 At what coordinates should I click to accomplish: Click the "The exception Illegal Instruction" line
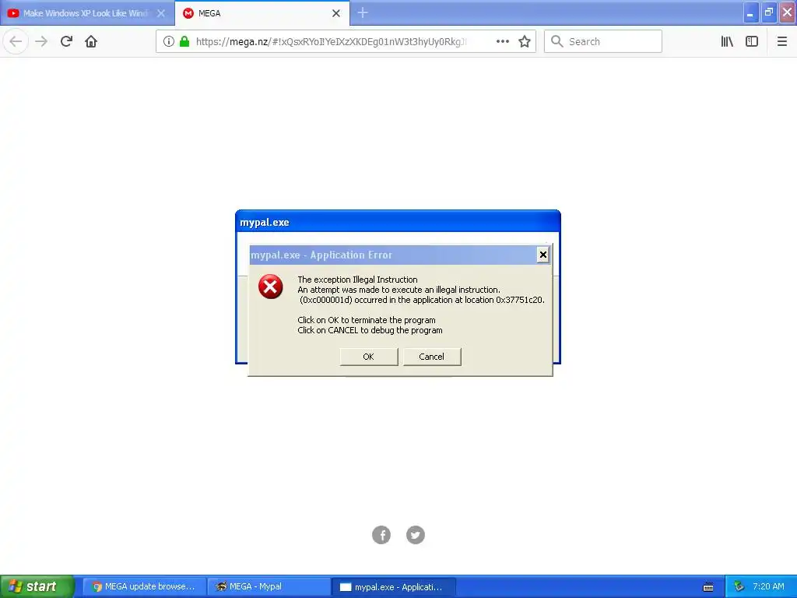coord(357,280)
